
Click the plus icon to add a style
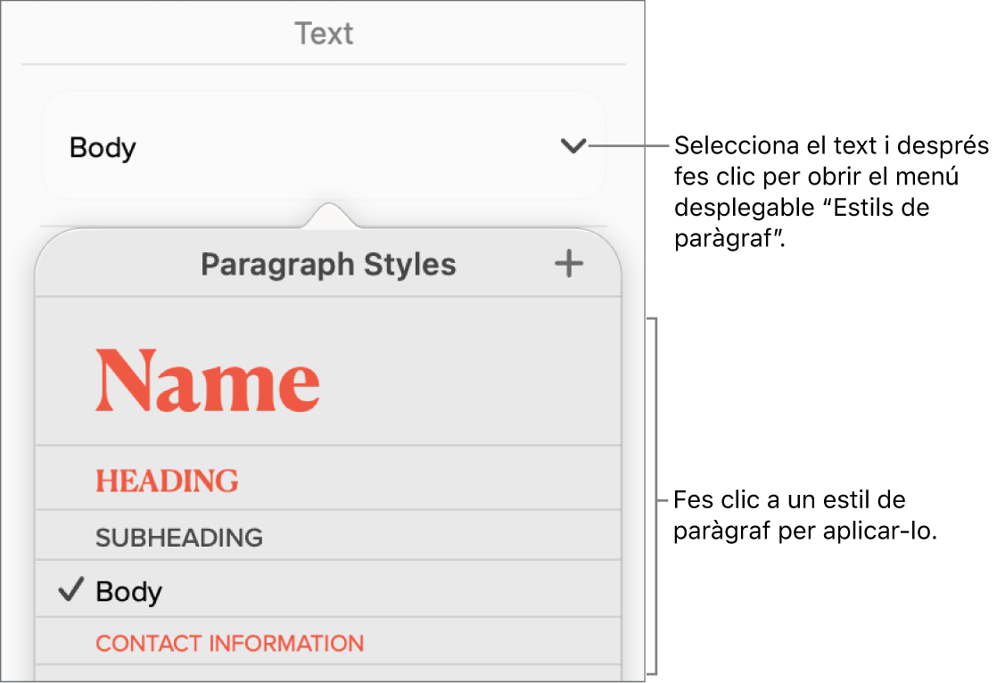pyautogui.click(x=568, y=264)
